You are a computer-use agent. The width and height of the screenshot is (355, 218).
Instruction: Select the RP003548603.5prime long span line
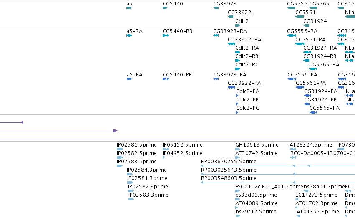tap(278, 183)
